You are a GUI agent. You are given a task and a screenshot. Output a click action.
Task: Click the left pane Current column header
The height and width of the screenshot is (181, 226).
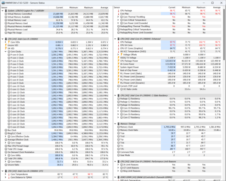pos(56,7)
